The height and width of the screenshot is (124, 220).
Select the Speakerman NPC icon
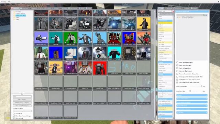click(x=41, y=53)
